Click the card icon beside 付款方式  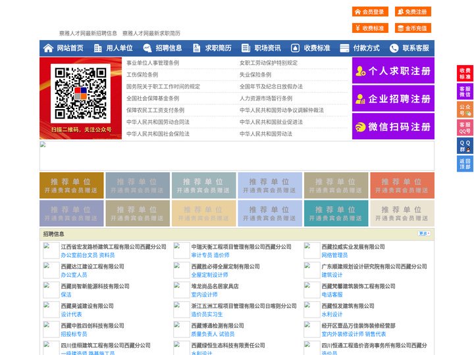click(x=344, y=48)
